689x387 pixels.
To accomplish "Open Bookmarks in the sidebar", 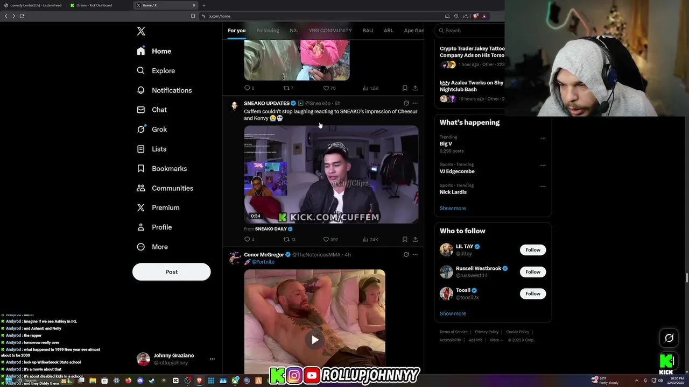I will click(x=161, y=169).
